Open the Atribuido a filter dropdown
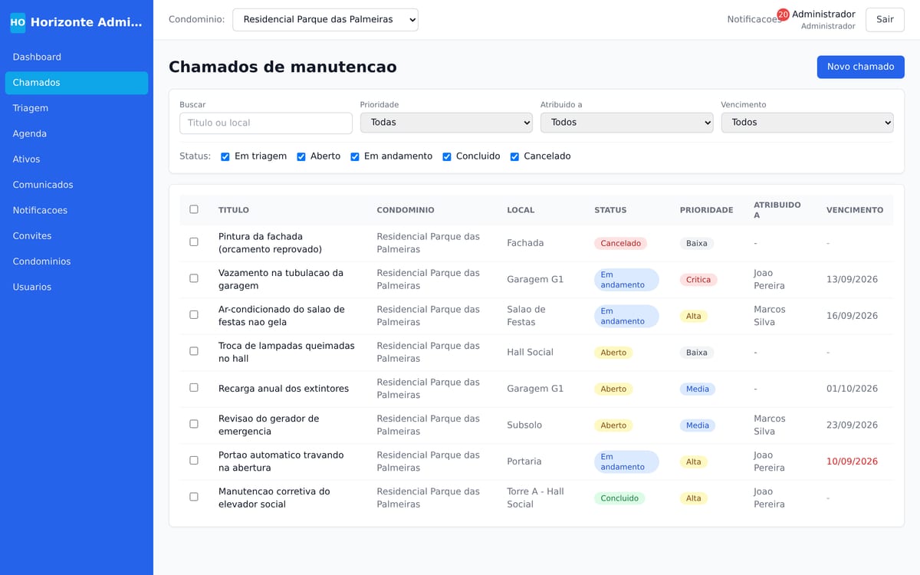The height and width of the screenshot is (575, 920). pos(626,123)
